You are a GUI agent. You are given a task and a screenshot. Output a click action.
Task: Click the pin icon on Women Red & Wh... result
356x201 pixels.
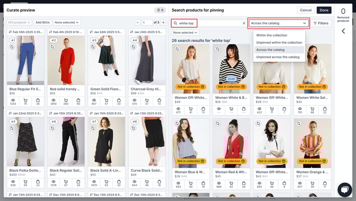coord(217,123)
